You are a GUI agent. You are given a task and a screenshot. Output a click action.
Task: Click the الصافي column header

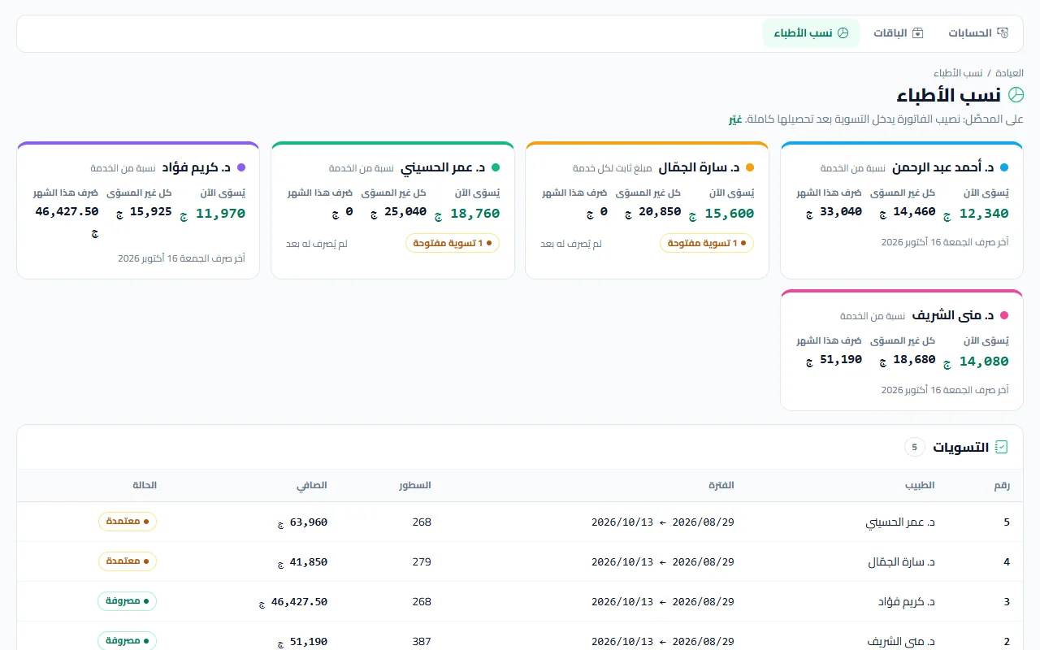tap(312, 485)
